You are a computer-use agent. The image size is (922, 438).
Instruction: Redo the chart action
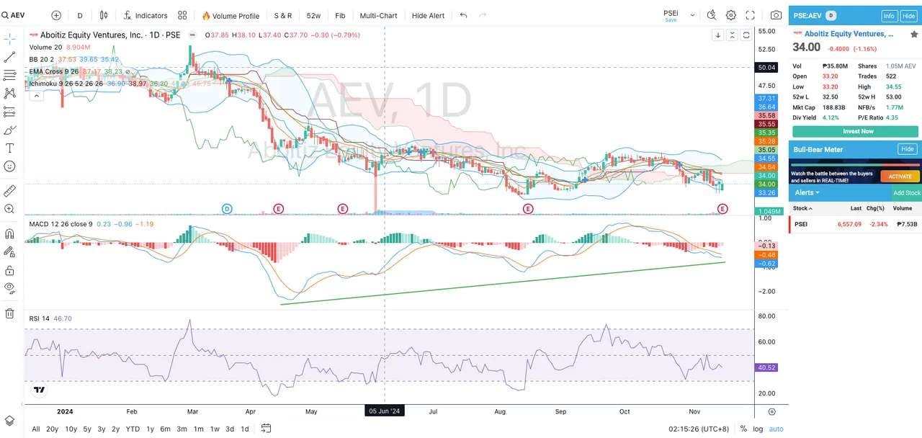[483, 15]
